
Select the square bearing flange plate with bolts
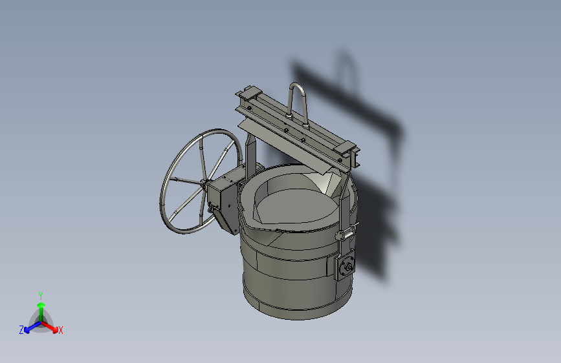click(x=345, y=265)
